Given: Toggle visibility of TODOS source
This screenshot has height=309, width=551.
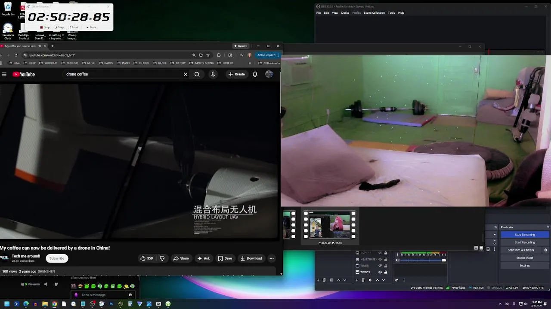Looking at the screenshot, I should point(380,272).
